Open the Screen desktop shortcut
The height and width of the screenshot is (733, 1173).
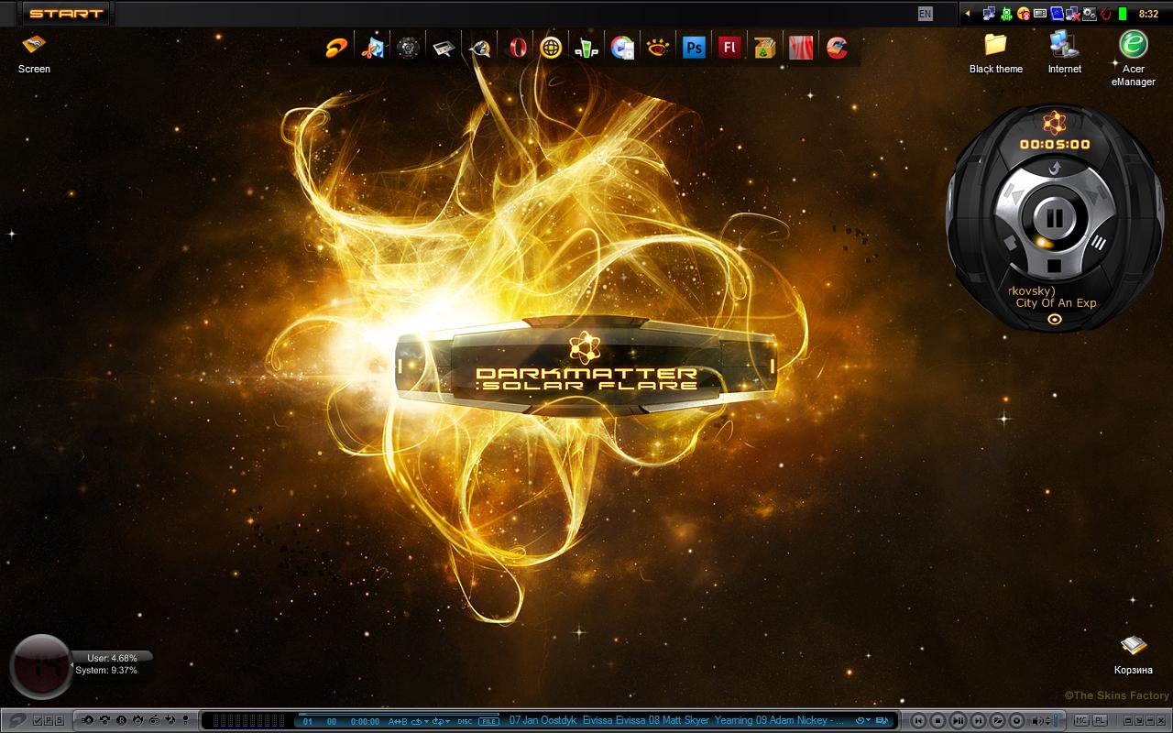[x=34, y=53]
